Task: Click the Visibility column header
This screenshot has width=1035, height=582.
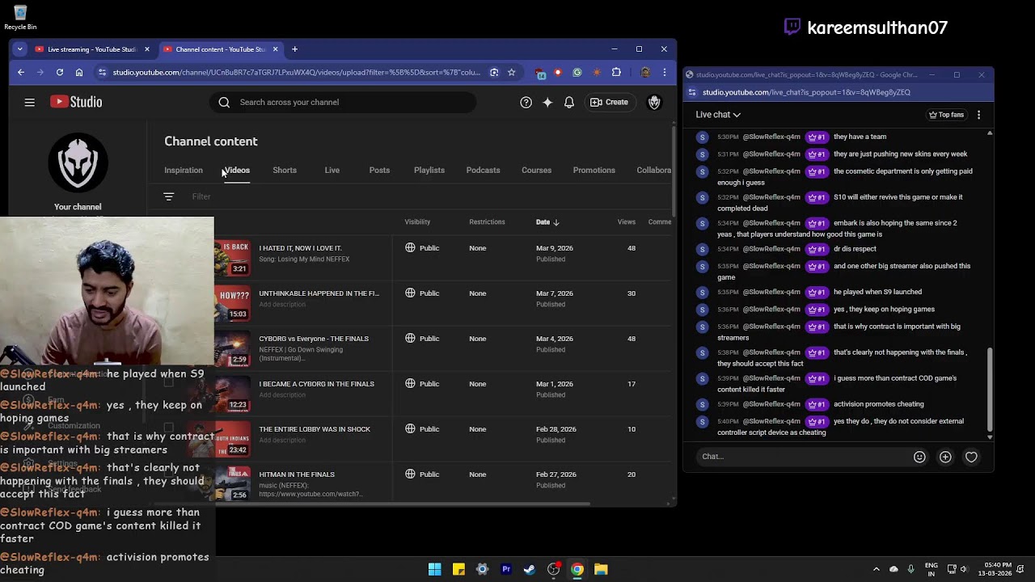Action: tap(417, 221)
